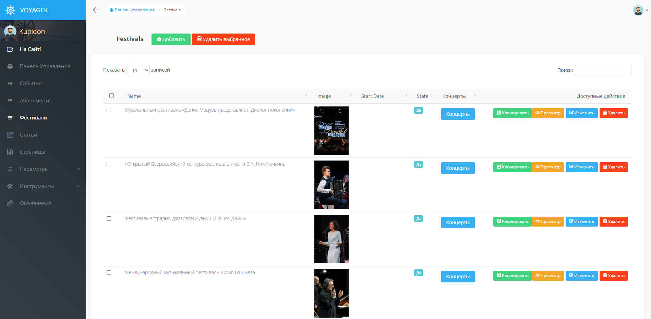This screenshot has height=319, width=651.
Task: Click the Статьи news icon
Action: [x=10, y=135]
